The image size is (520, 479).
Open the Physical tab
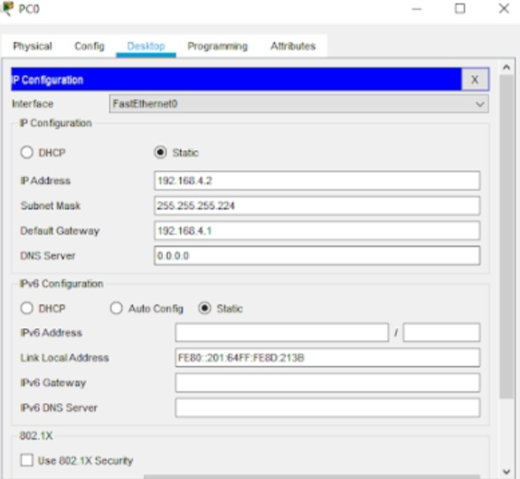click(x=33, y=46)
